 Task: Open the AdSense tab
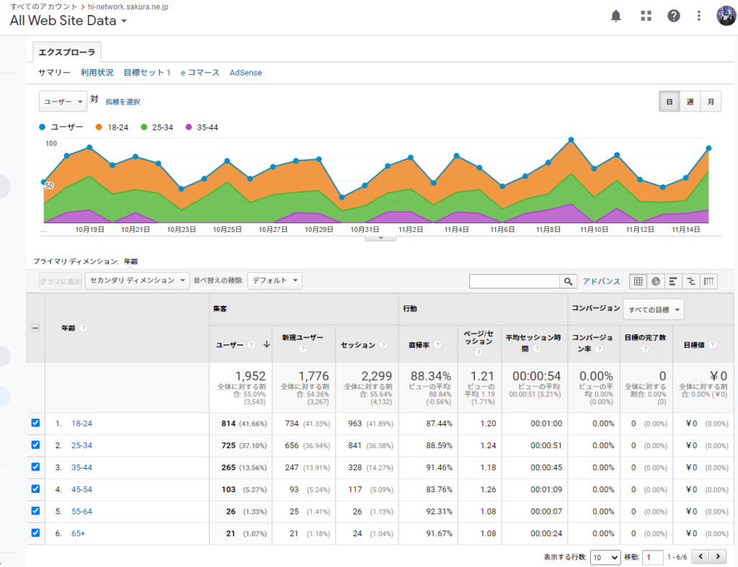[x=246, y=73]
